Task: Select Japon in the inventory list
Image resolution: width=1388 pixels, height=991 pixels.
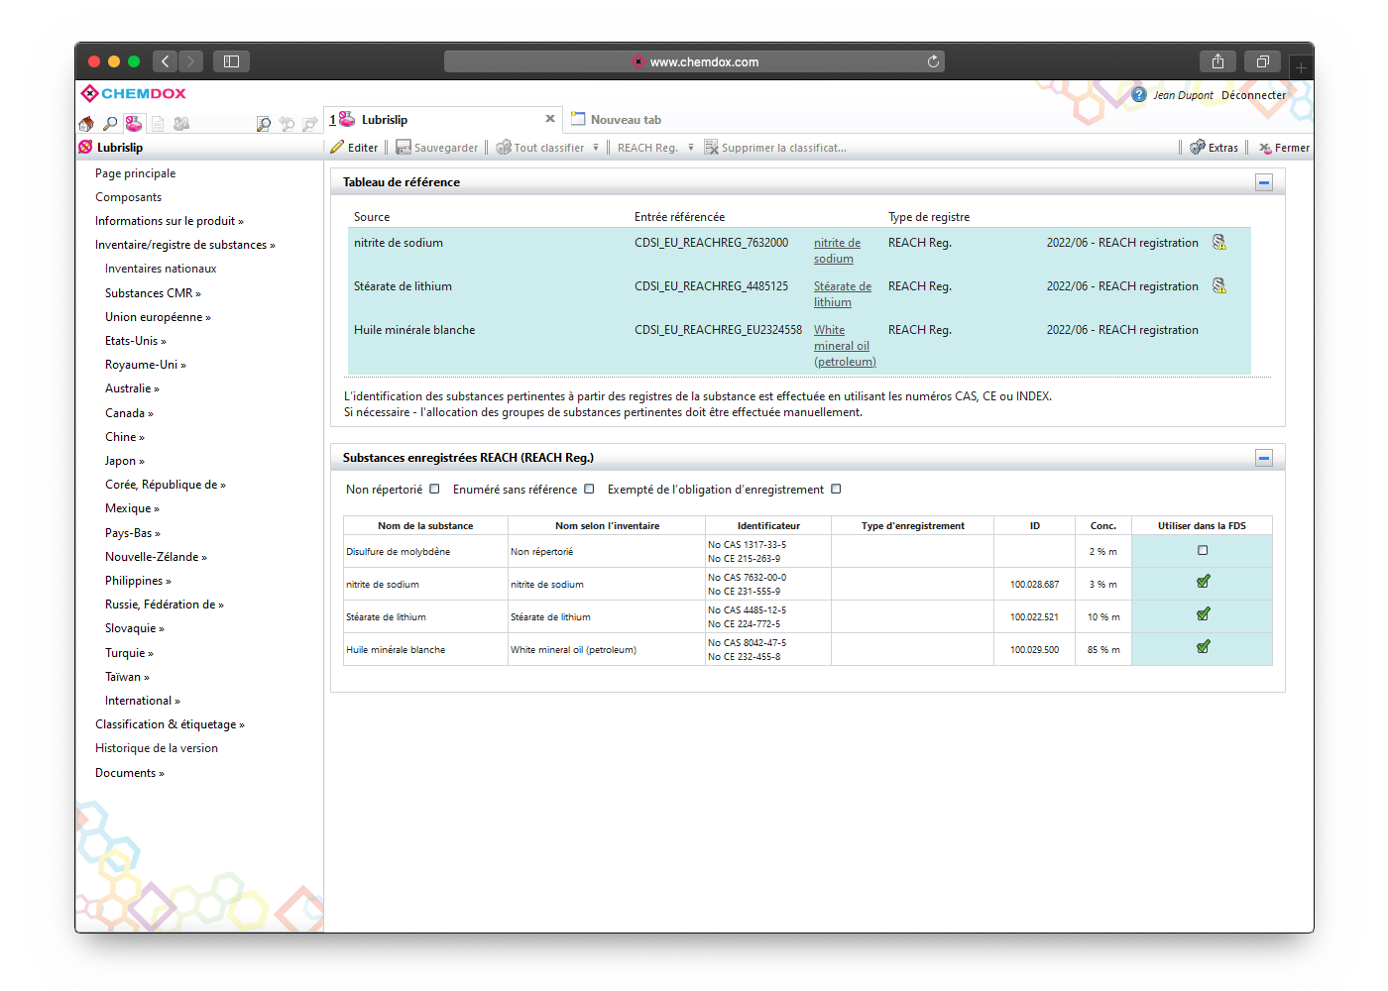Action: pos(125,461)
